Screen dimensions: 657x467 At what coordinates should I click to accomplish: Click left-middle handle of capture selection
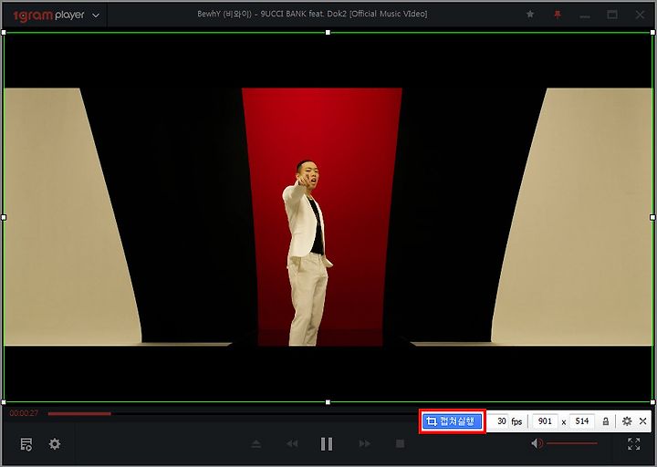tap(4, 217)
